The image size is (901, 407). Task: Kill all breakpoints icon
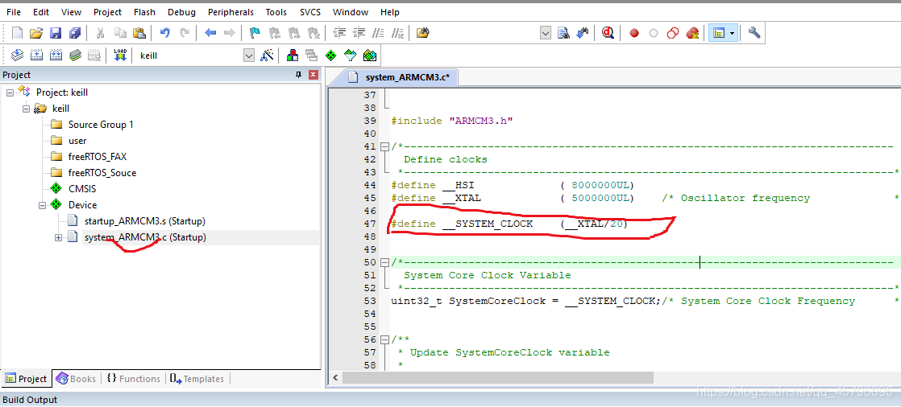point(692,33)
